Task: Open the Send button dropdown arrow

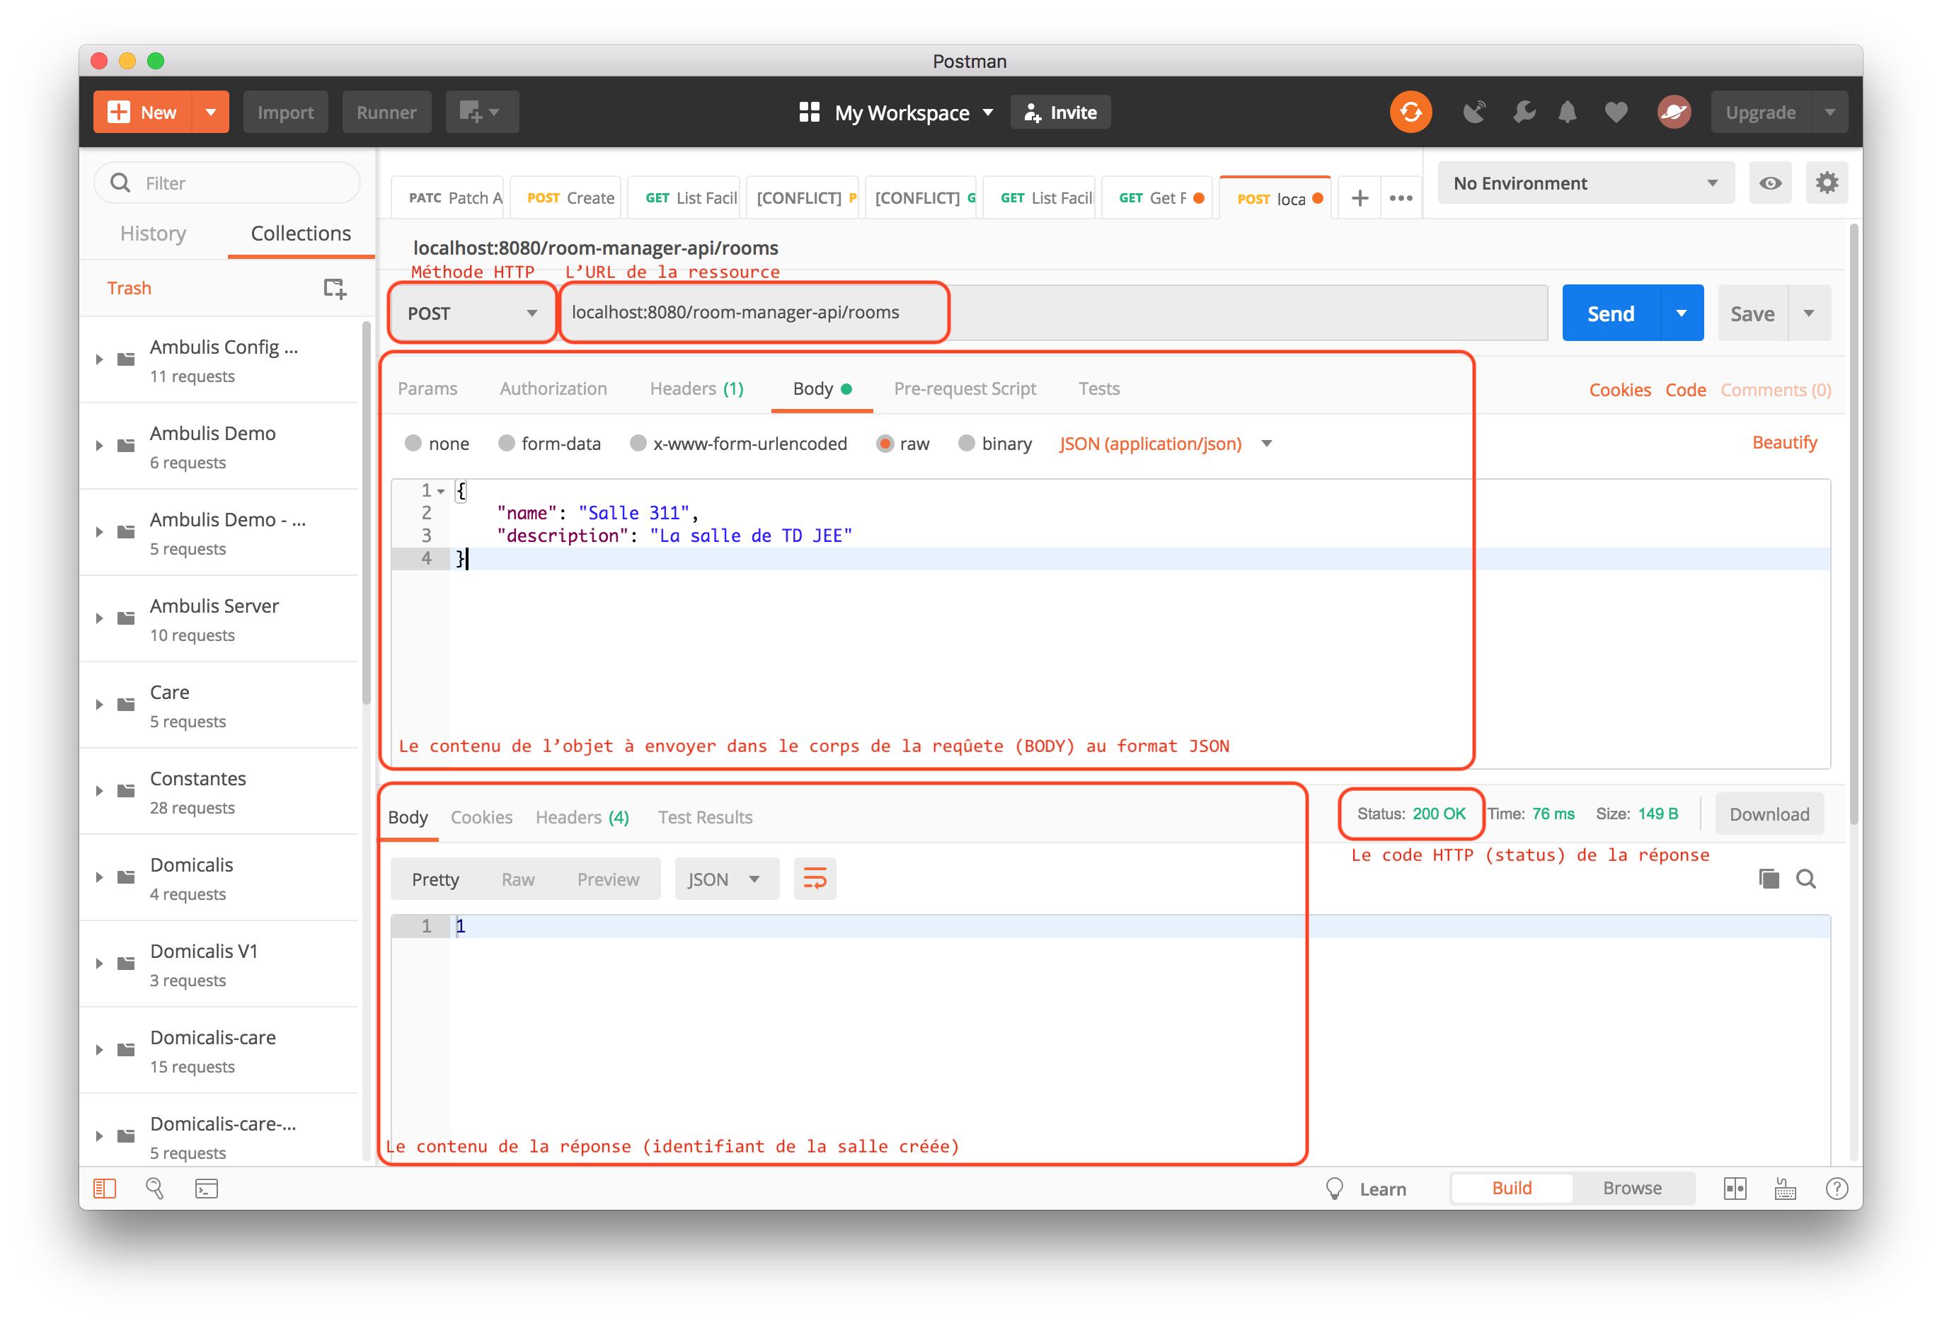Action: coord(1682,313)
